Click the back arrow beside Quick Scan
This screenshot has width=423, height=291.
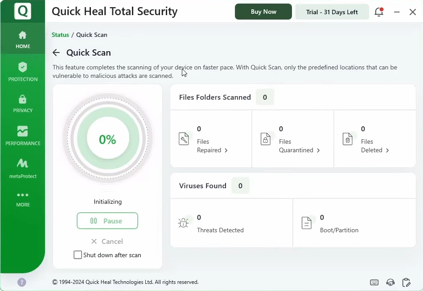click(x=56, y=53)
